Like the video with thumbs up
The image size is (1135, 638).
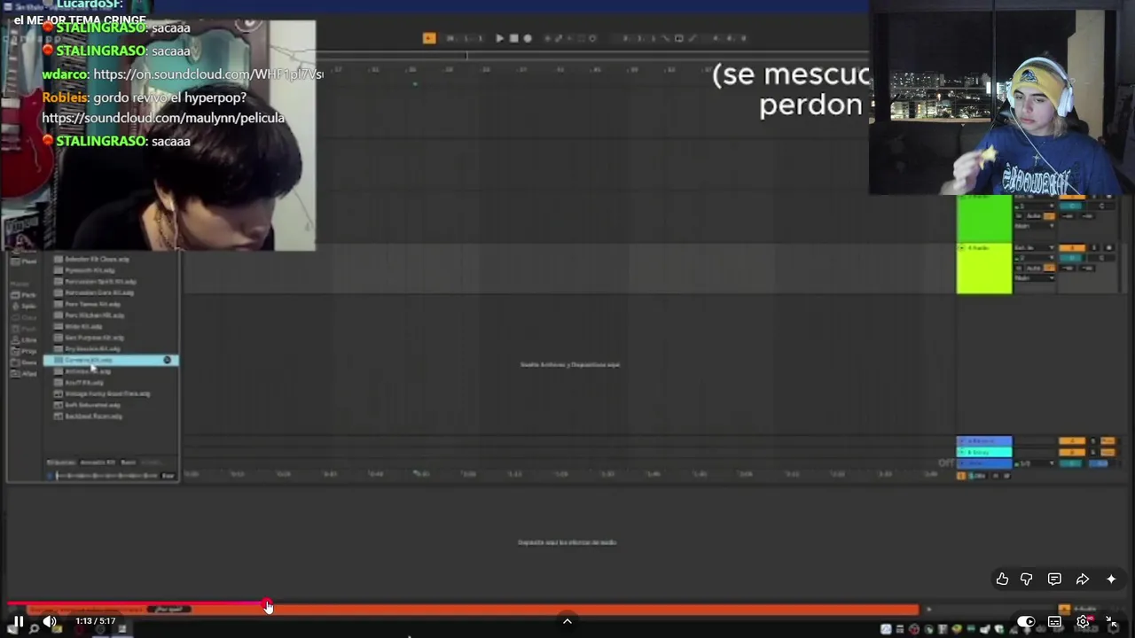[x=1002, y=579]
